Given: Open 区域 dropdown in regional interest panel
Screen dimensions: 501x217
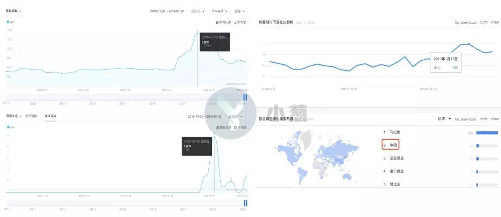Looking at the screenshot, I should pyautogui.click(x=444, y=119).
